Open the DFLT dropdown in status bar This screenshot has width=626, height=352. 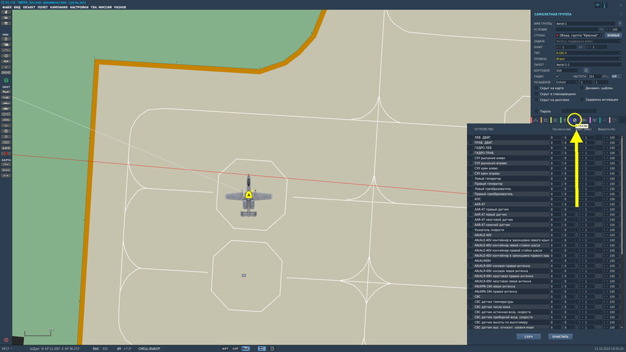point(7,348)
